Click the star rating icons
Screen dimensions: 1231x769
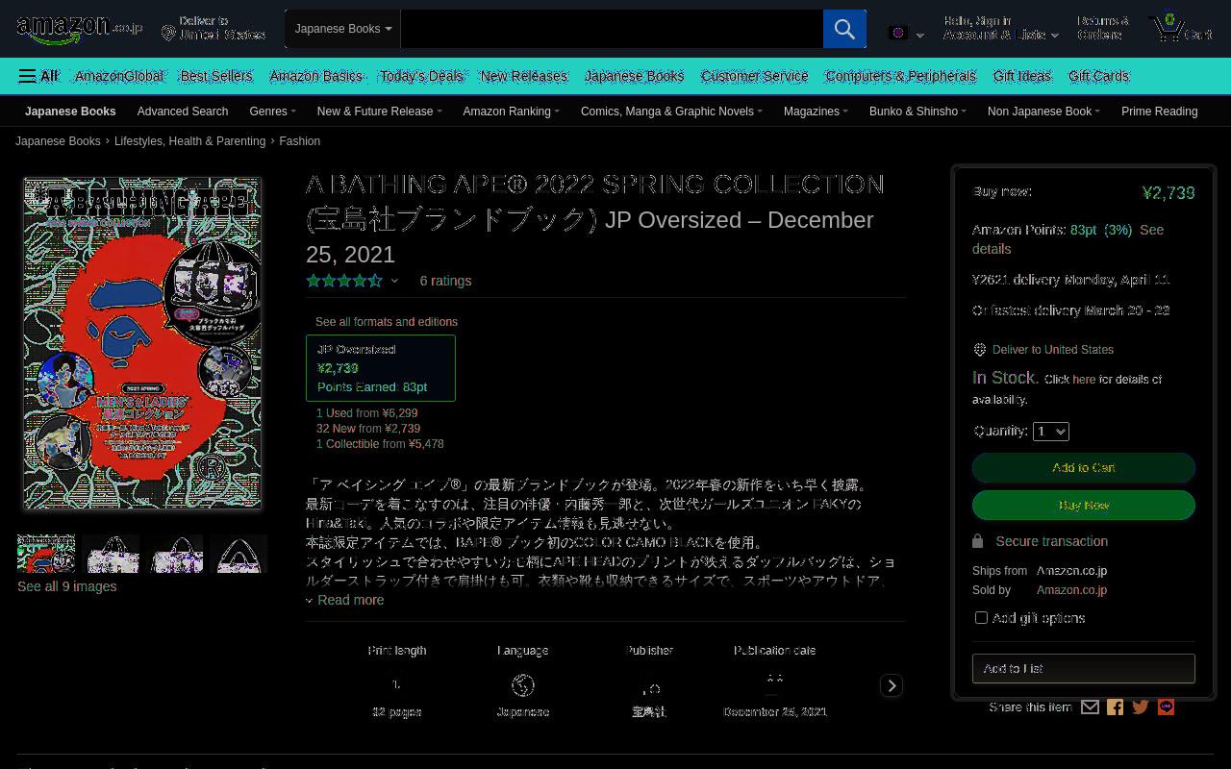[344, 281]
